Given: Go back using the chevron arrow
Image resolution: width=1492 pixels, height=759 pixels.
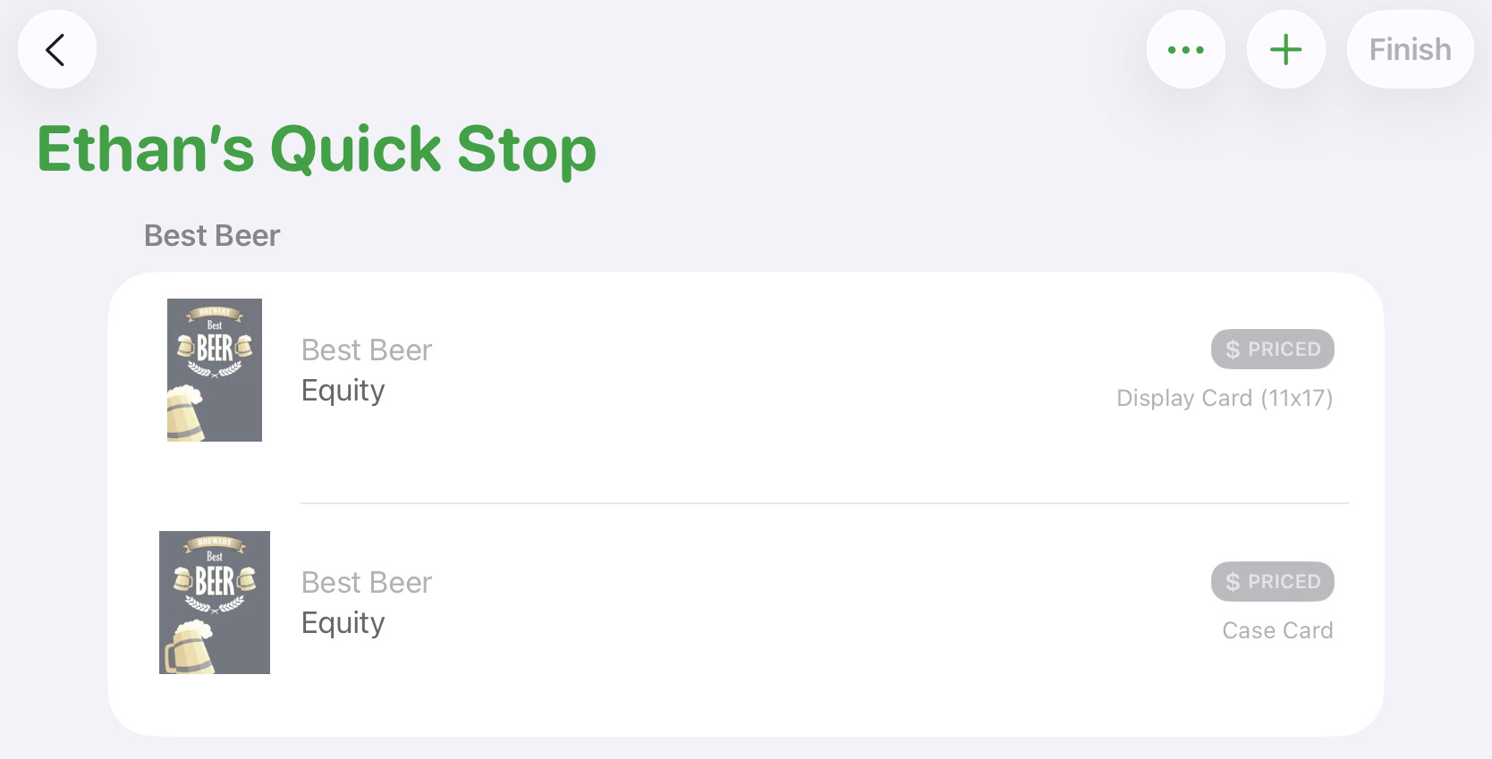Looking at the screenshot, I should (56, 49).
